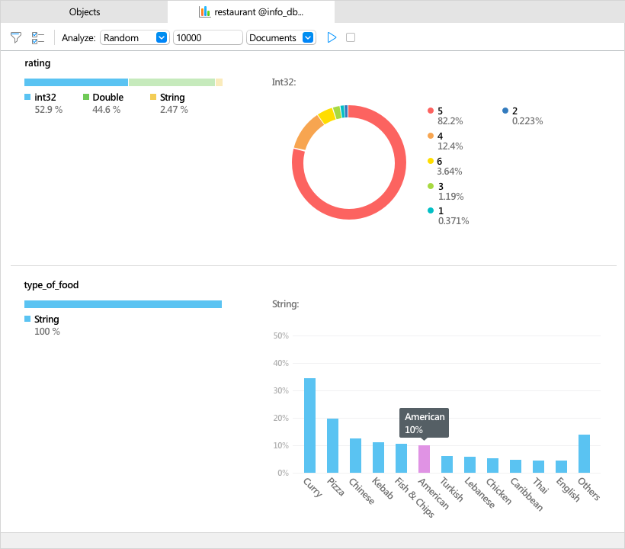Image resolution: width=625 pixels, height=549 pixels.
Task: Select the int32 segment of rating type bar
Action: [x=76, y=82]
